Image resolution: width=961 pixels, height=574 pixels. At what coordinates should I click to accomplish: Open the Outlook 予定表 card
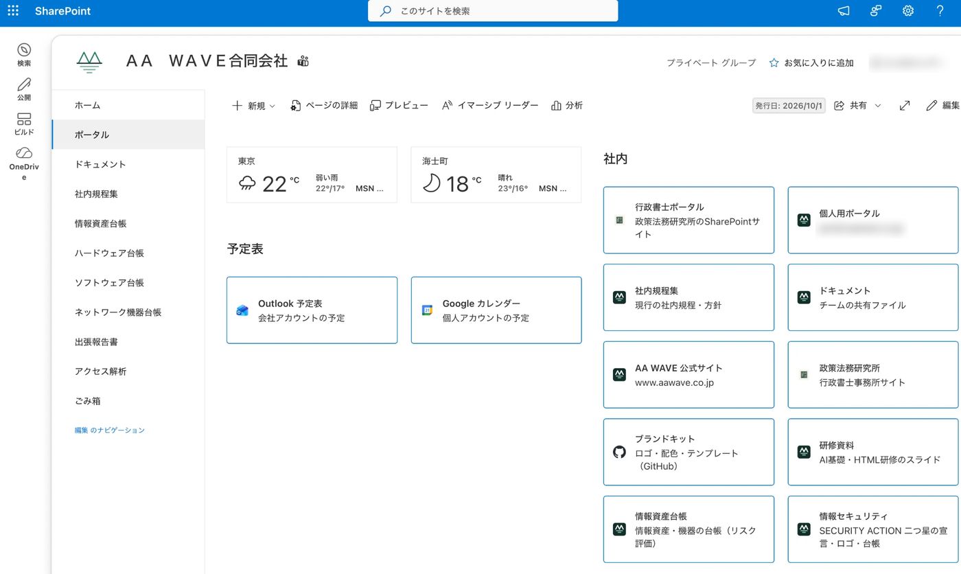click(x=312, y=310)
